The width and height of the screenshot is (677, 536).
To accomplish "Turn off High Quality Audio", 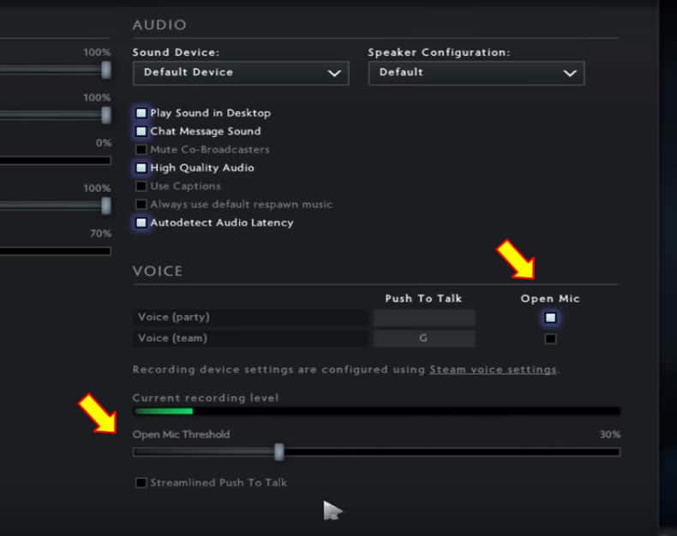I will (141, 168).
